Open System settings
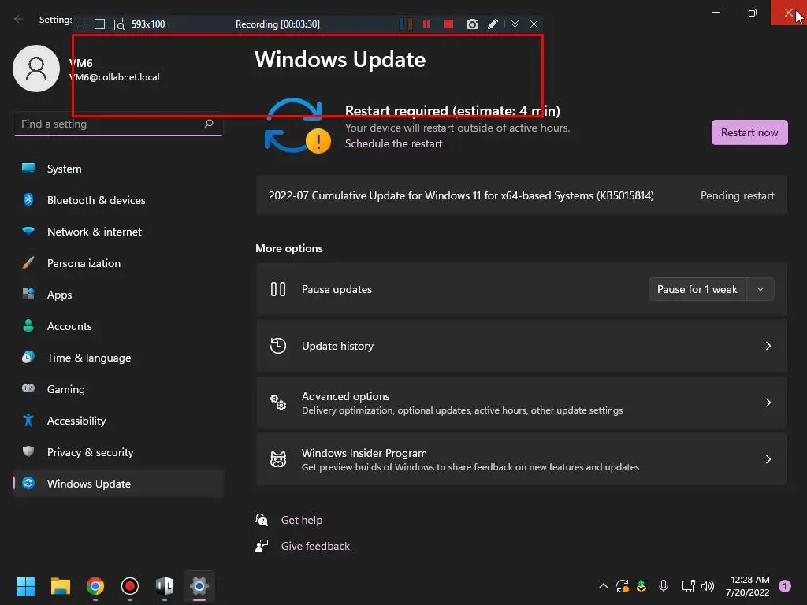Image resolution: width=807 pixels, height=605 pixels. tap(118, 169)
